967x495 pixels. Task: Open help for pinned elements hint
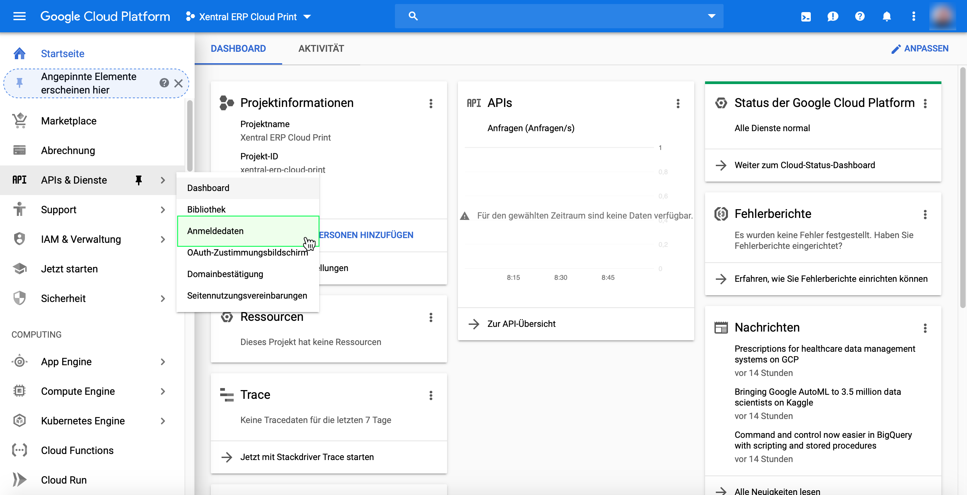point(164,83)
